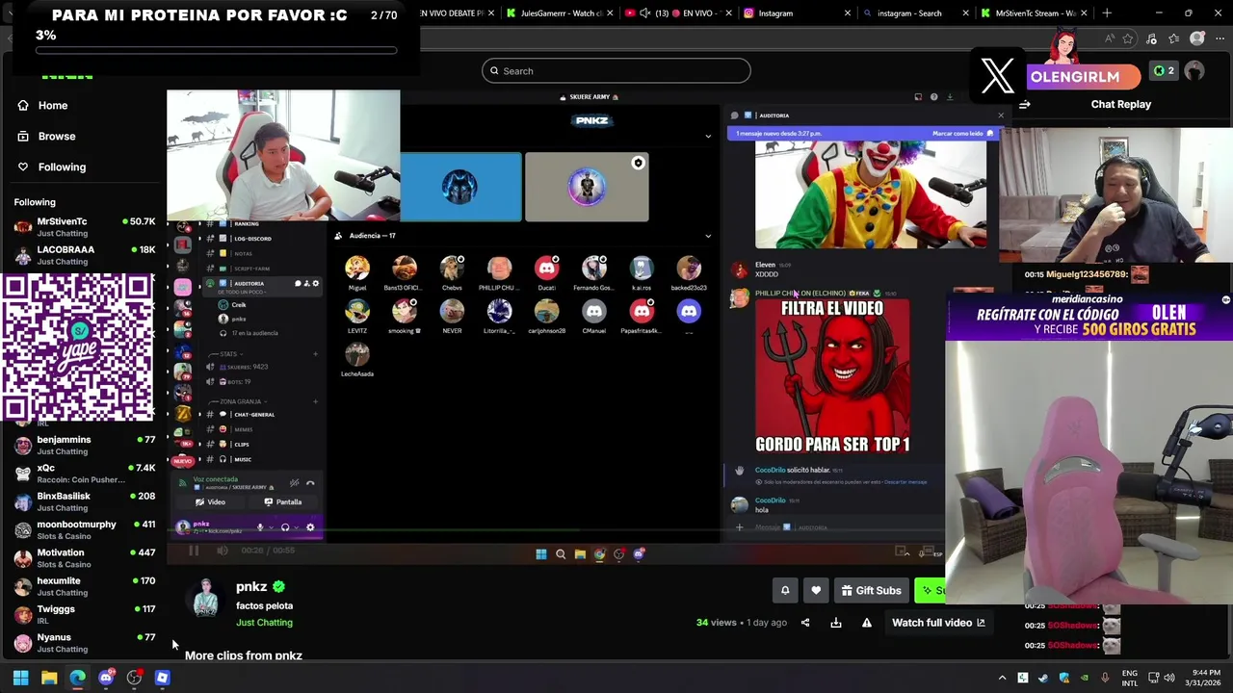Open MrStivenTc followed channel
This screenshot has height=693, width=1233.
click(x=85, y=227)
